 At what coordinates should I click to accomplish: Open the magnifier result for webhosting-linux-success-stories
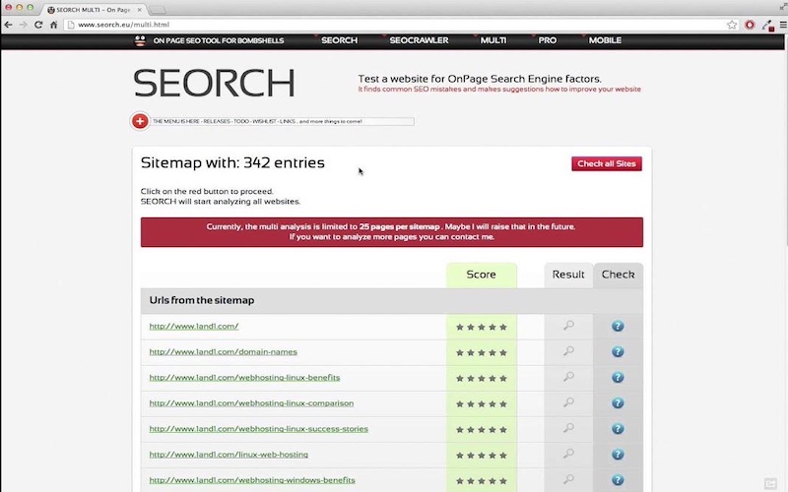click(568, 428)
